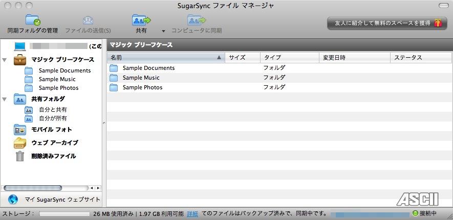453x220 pixels.
Task: Open 削除済みファイル trash icon
Action: [20, 156]
